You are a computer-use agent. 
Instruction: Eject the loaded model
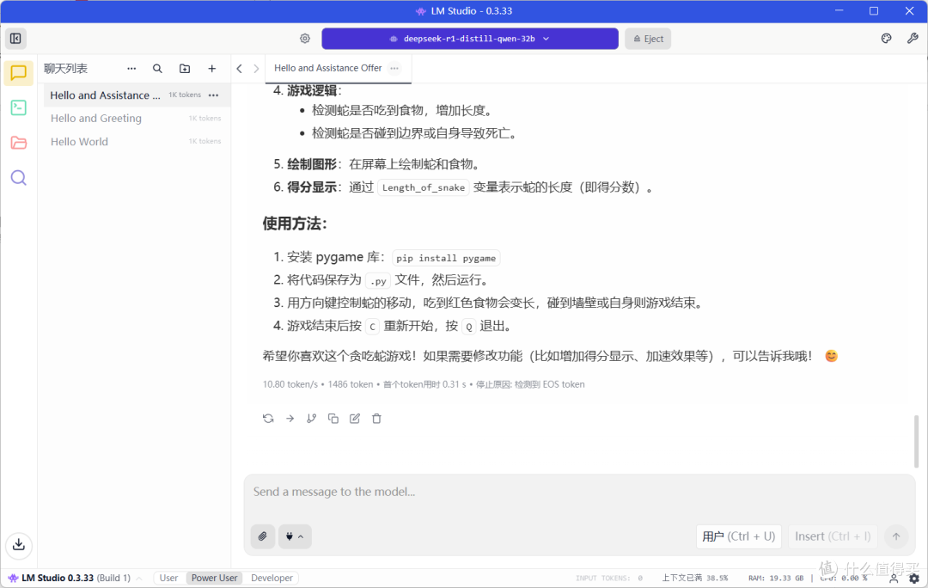[648, 39]
